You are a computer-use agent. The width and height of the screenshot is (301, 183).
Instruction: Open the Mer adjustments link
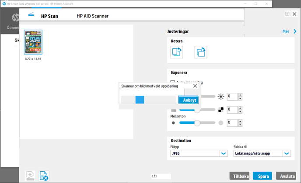click(x=286, y=31)
